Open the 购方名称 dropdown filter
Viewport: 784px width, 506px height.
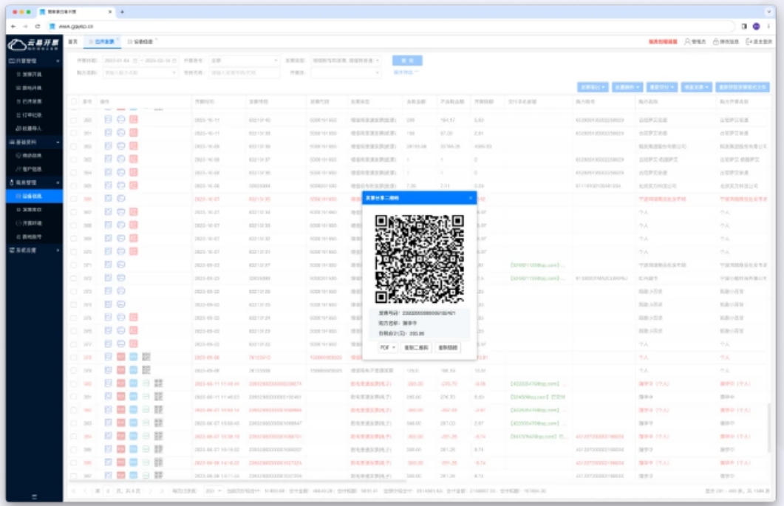[x=140, y=73]
